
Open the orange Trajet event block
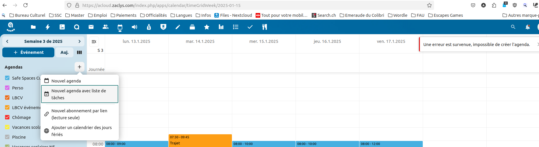click(x=200, y=140)
